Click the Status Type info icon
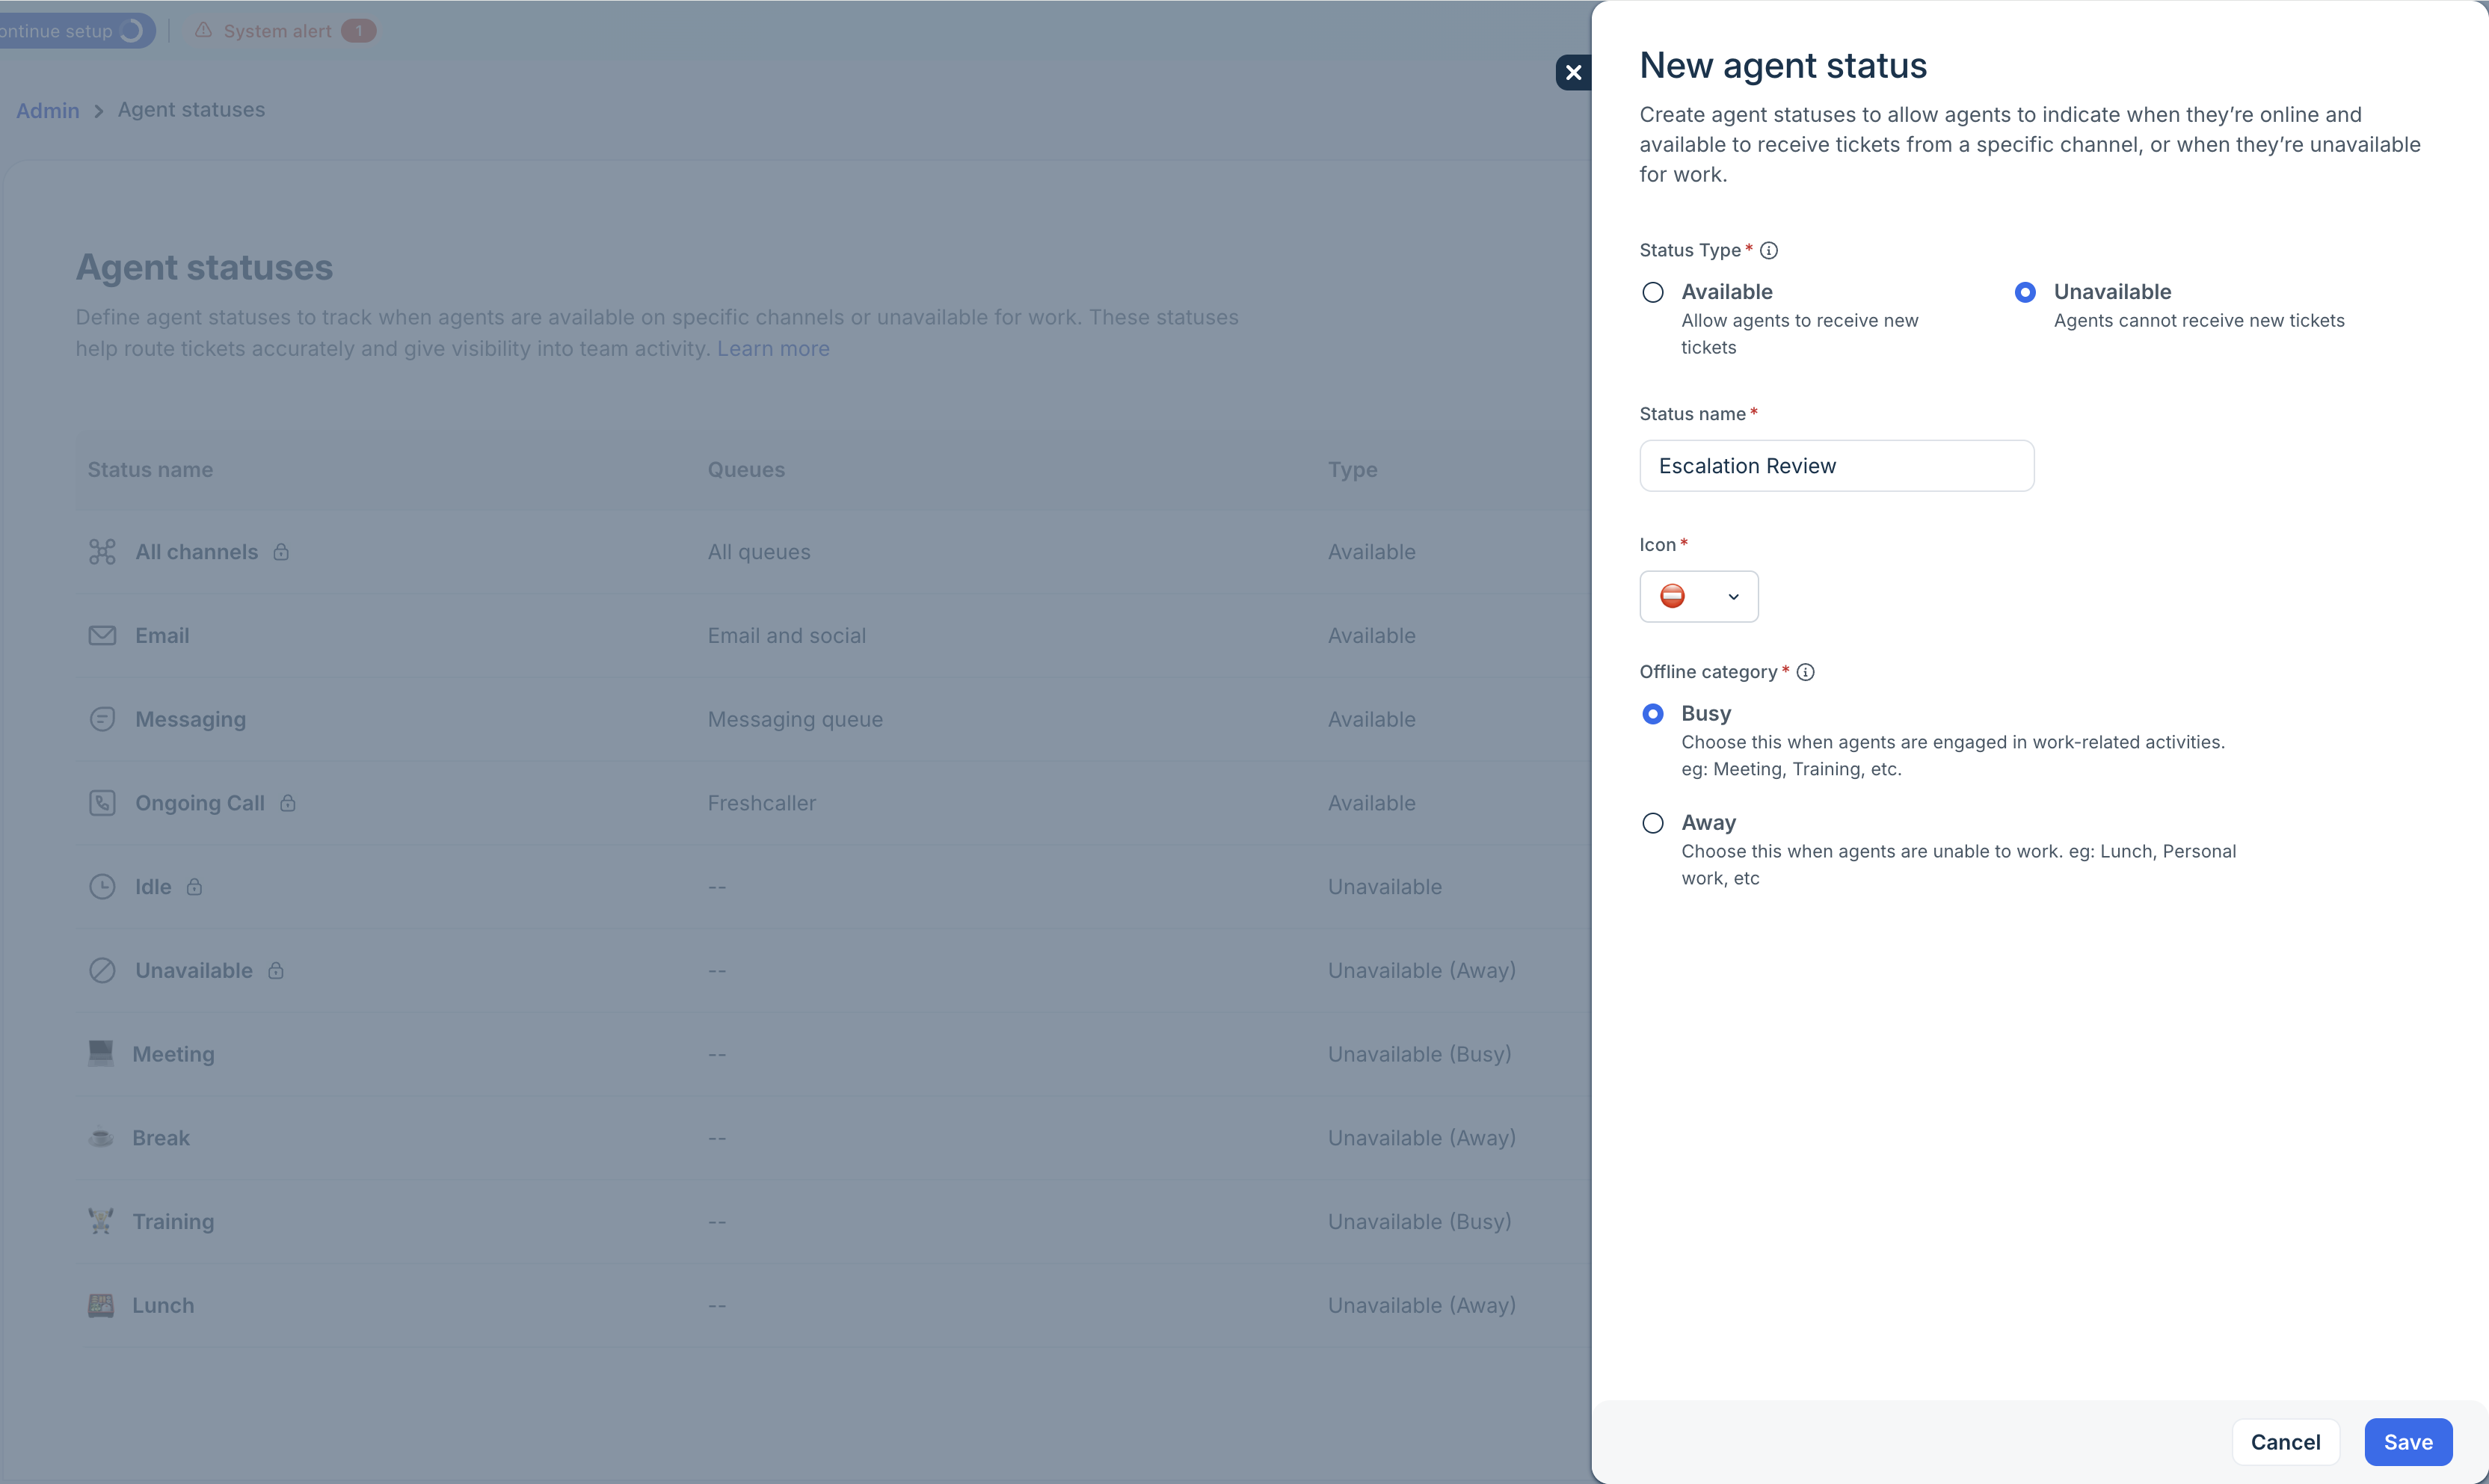2489x1484 pixels. pos(1769,251)
